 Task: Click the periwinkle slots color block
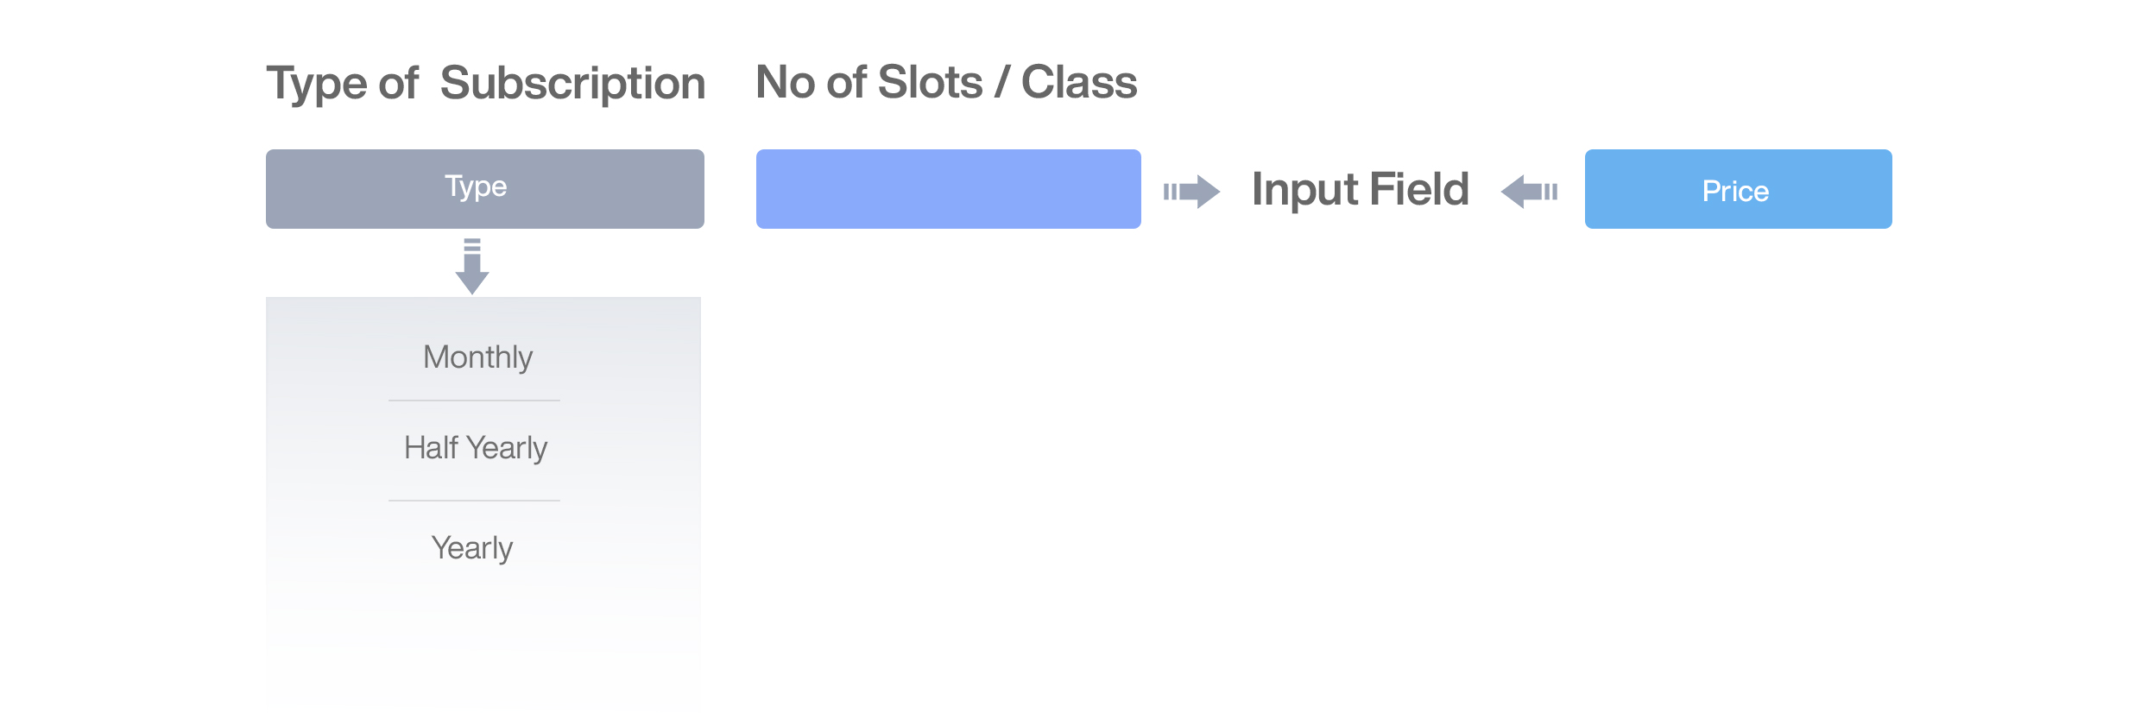949,189
